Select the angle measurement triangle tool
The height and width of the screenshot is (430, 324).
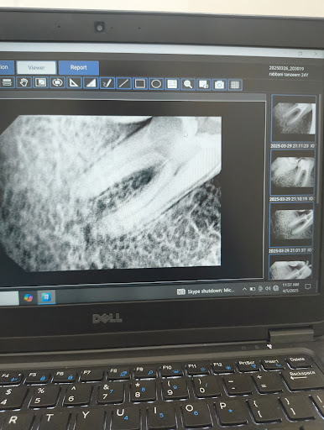tap(74, 83)
